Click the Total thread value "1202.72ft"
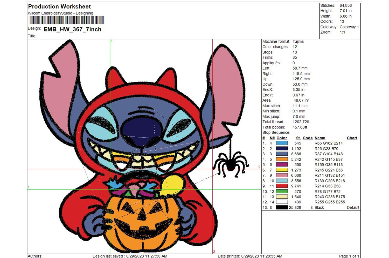This screenshot has width=389, height=258. click(x=301, y=122)
